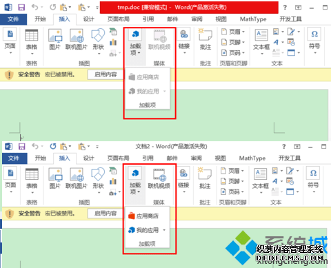
Task: Open the MathType tab in lower window
Action: [252, 158]
